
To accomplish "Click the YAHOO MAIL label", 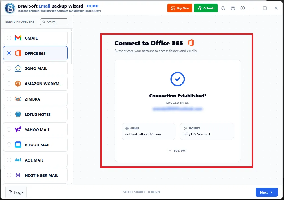I will [x=37, y=130].
